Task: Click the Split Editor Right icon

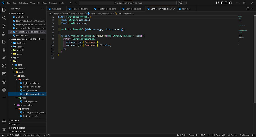Action: [x=248, y=9]
